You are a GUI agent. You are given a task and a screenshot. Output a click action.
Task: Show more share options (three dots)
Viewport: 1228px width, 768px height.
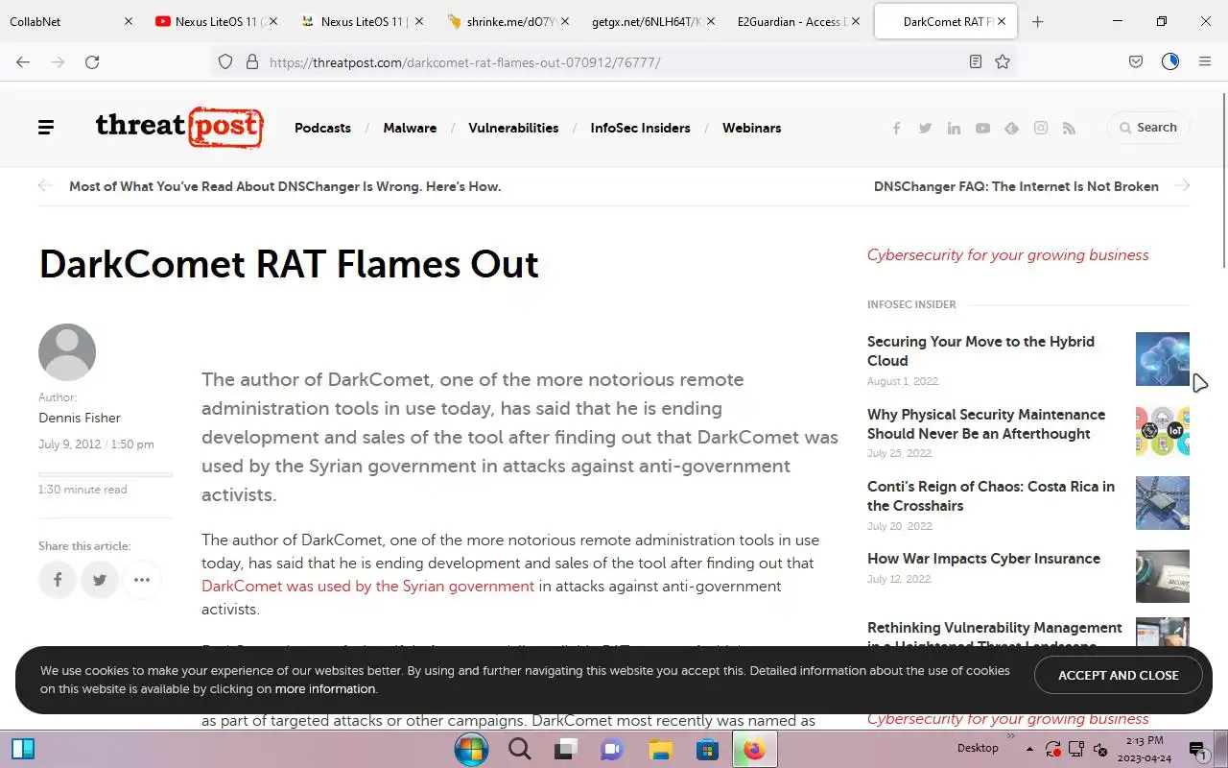coord(142,580)
